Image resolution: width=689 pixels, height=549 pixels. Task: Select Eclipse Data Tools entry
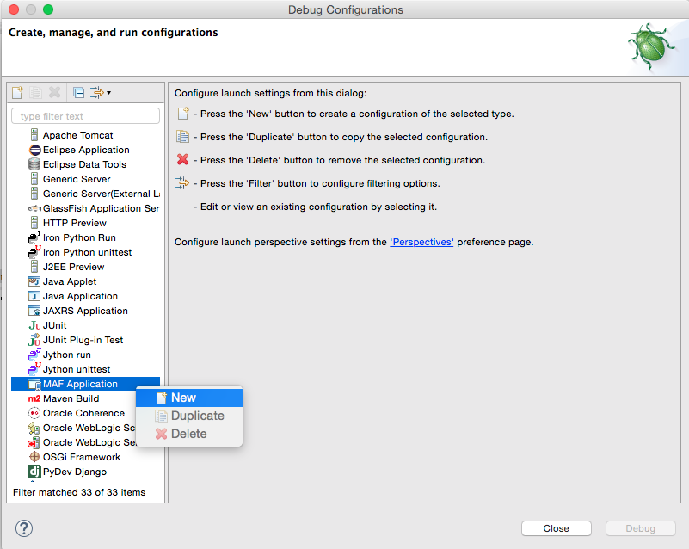point(84,164)
